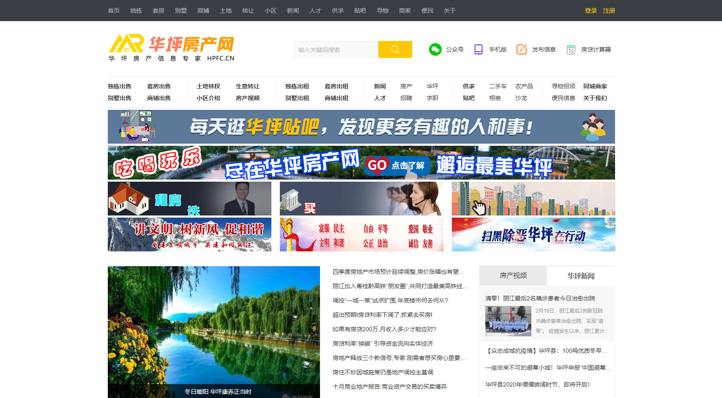This screenshot has height=398, width=722.
Task: Click the 华坪房产网 site logo
Action: point(171,48)
